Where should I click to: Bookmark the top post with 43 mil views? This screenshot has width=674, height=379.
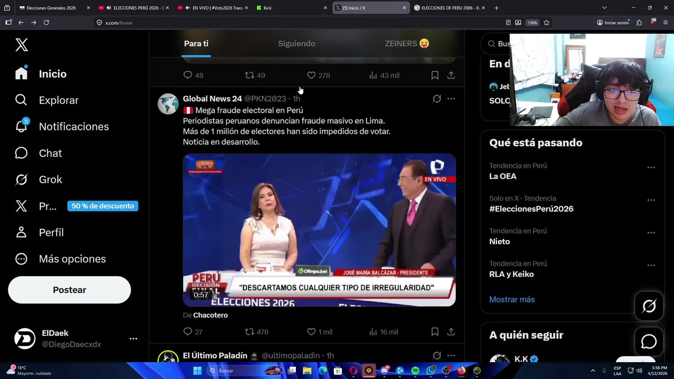tap(435, 75)
